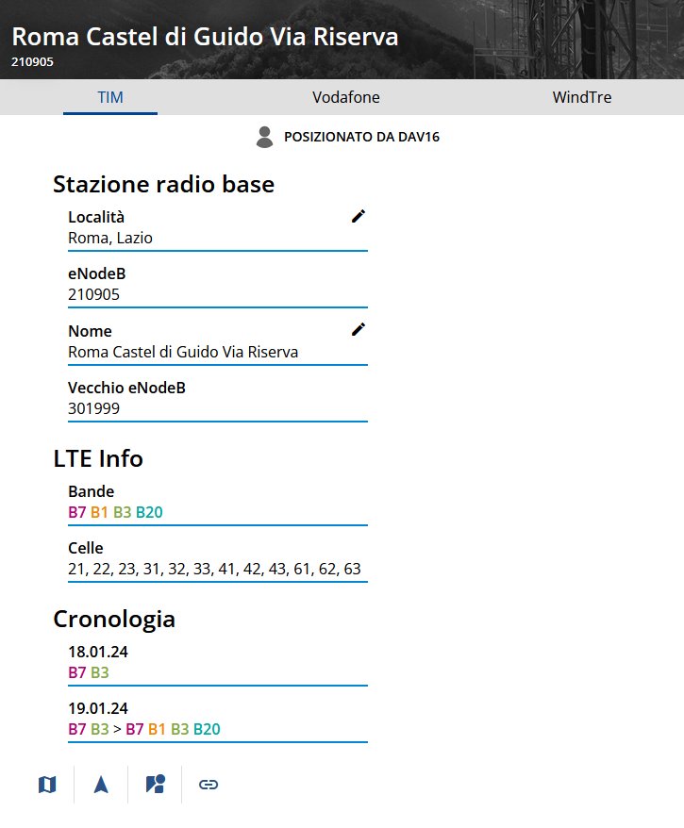Click the Roma, Lazio location value
This screenshot has height=828, width=684.
point(110,239)
